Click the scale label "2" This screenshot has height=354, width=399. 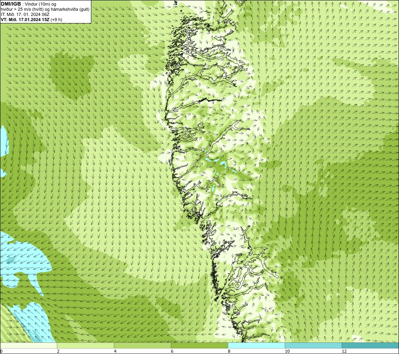click(58, 352)
